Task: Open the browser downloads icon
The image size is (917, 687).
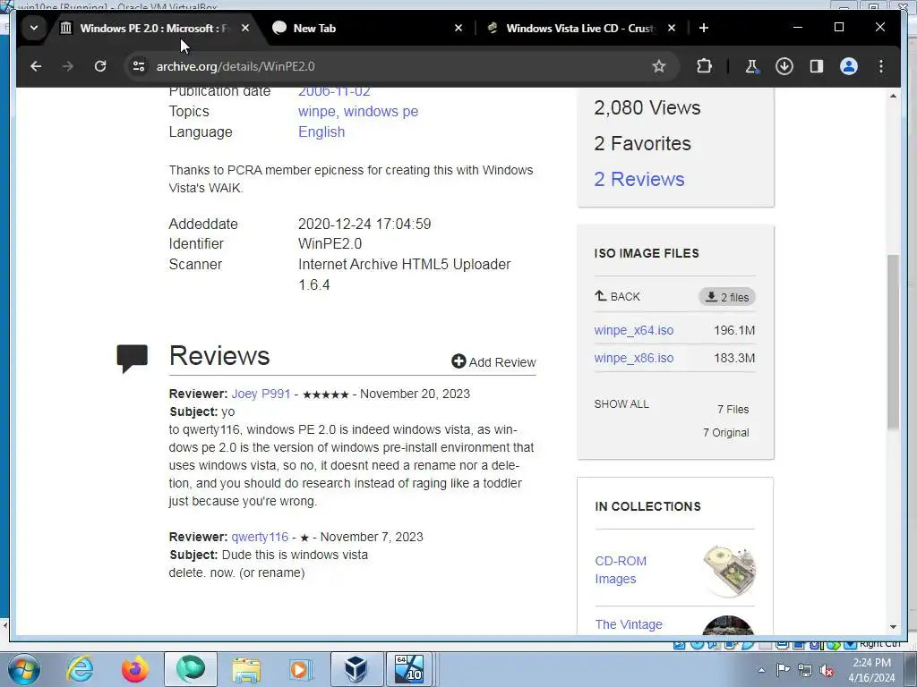Action: click(784, 66)
